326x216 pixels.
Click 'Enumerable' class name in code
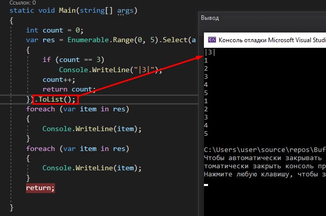(x=88, y=40)
